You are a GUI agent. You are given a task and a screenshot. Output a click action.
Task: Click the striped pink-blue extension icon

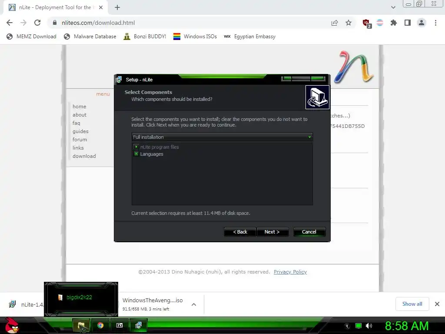(380, 23)
